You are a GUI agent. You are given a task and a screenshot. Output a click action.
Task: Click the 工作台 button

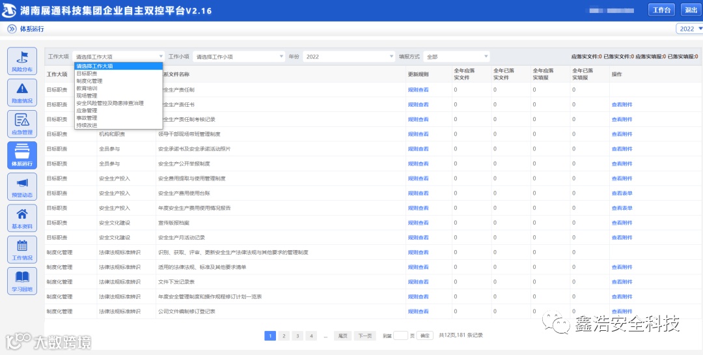coord(662,10)
